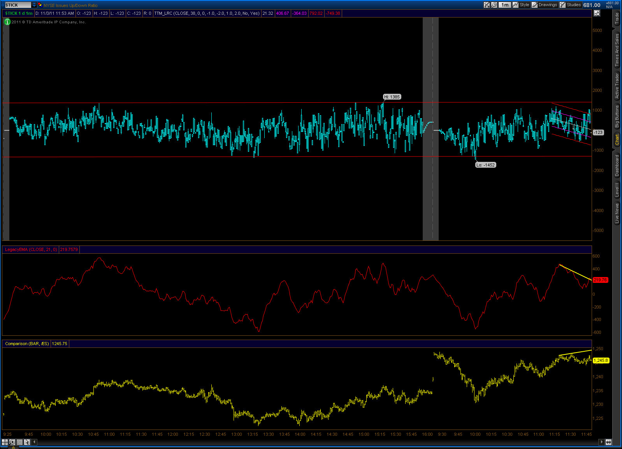Click the 219.7579 LegacyEMA value
622x449 pixels.
click(x=69, y=250)
